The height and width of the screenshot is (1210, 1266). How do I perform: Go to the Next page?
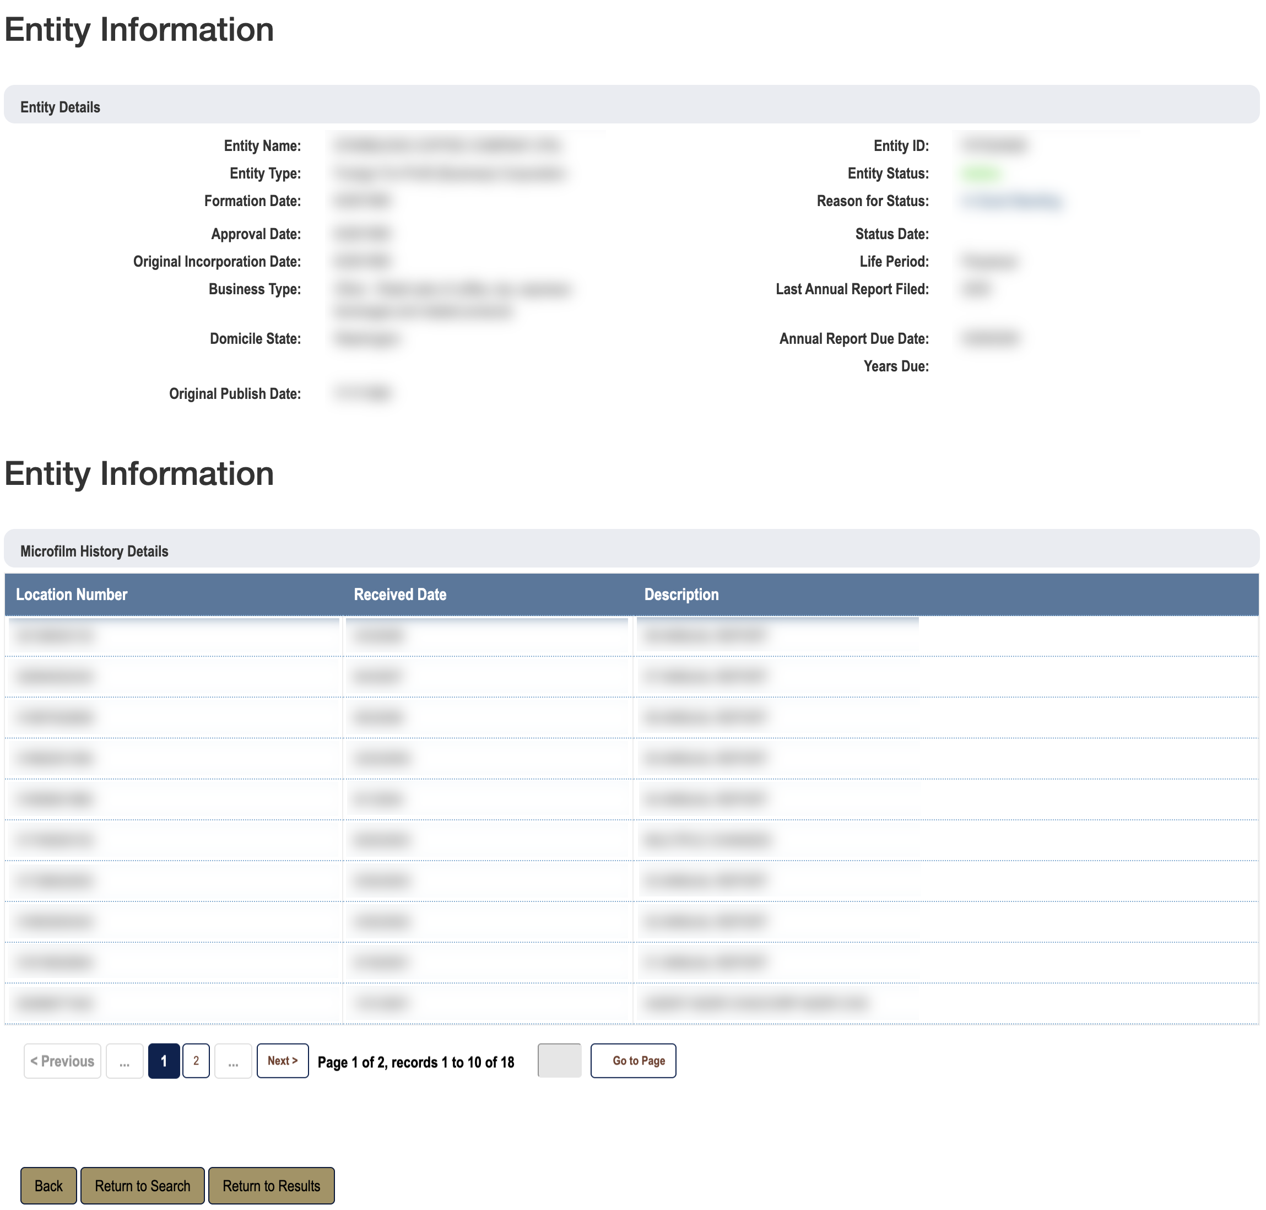(x=283, y=1060)
